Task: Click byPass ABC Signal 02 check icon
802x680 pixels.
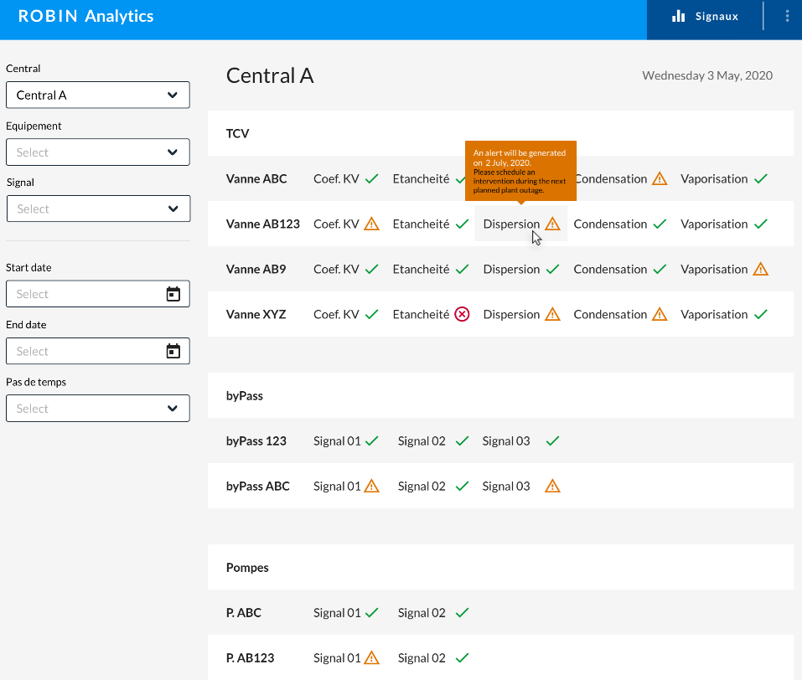Action: pyautogui.click(x=463, y=487)
